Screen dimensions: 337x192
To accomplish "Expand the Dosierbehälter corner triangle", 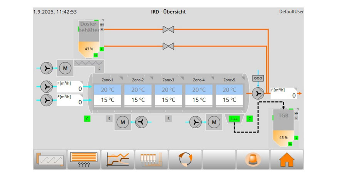I will pyautogui.click(x=103, y=20).
